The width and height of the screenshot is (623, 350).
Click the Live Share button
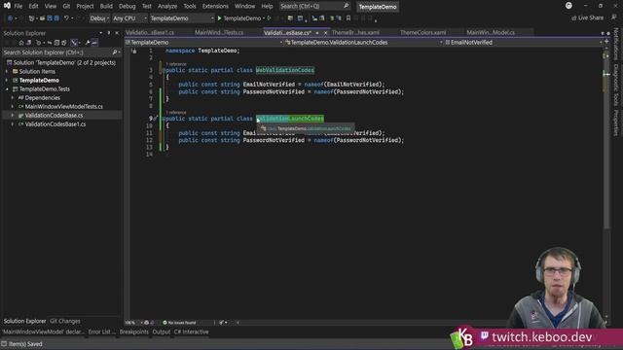pos(587,17)
